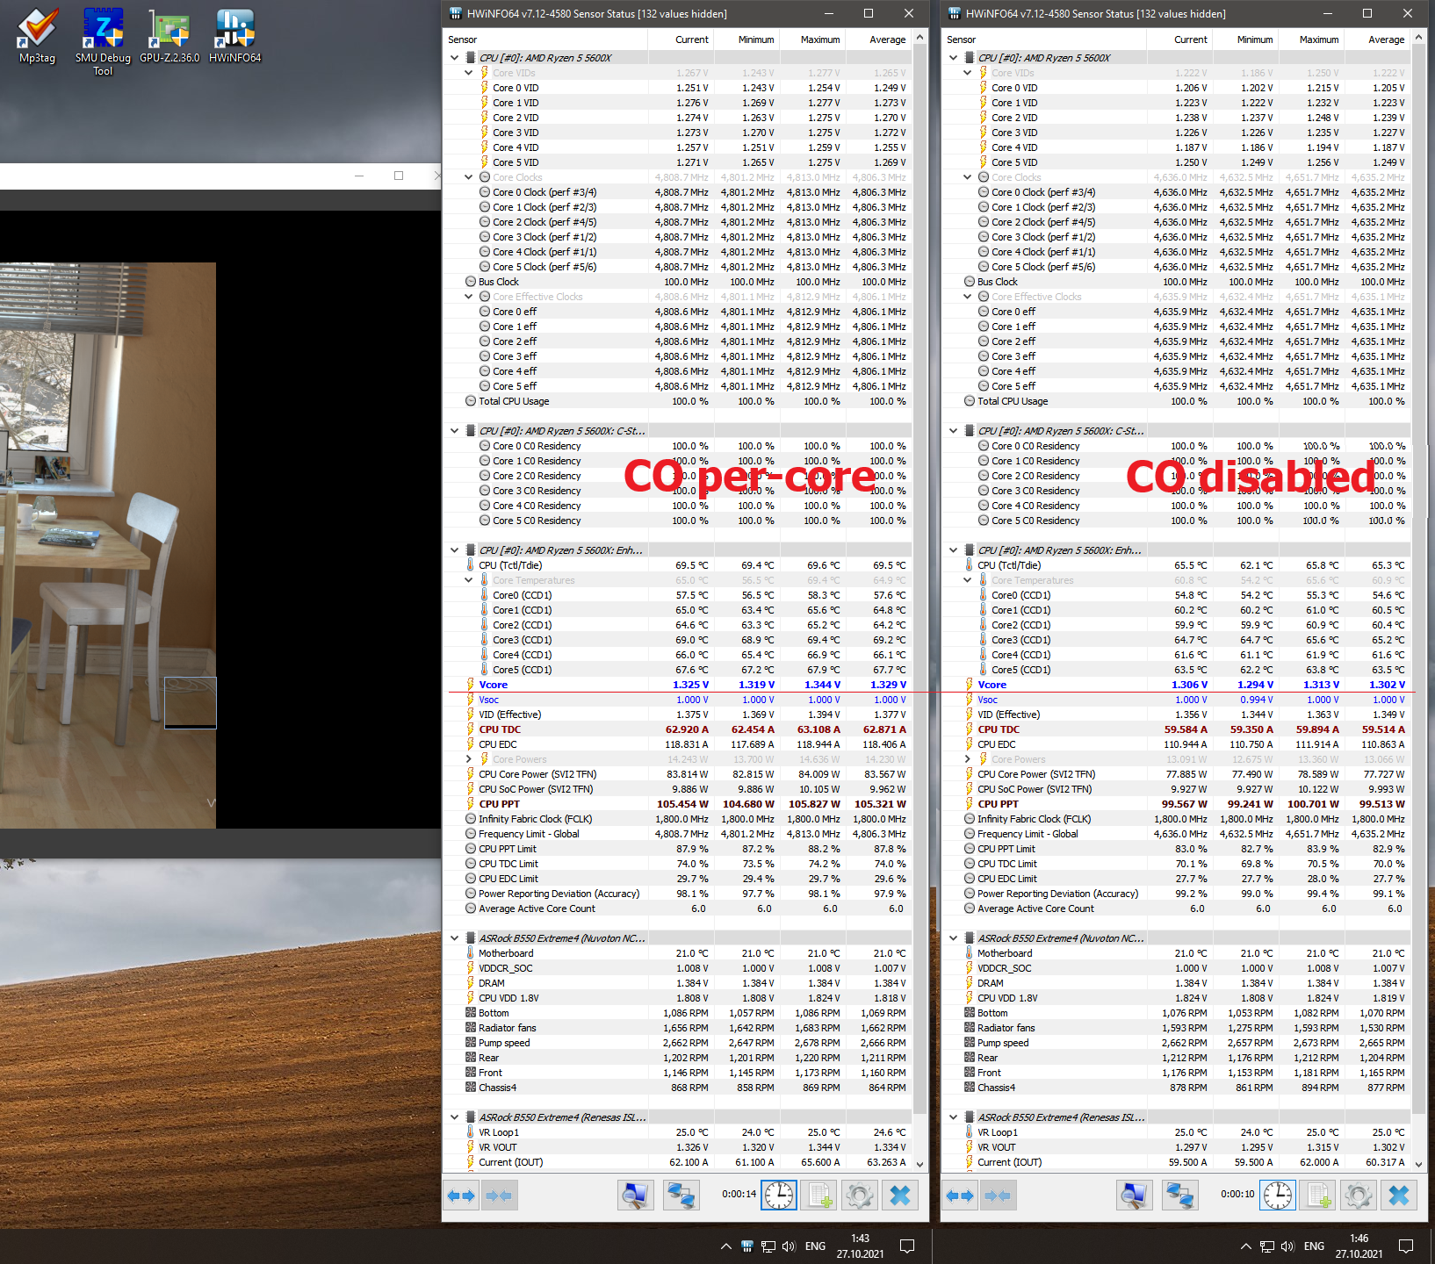Select the Total CPU Usage row in left window

678,401
